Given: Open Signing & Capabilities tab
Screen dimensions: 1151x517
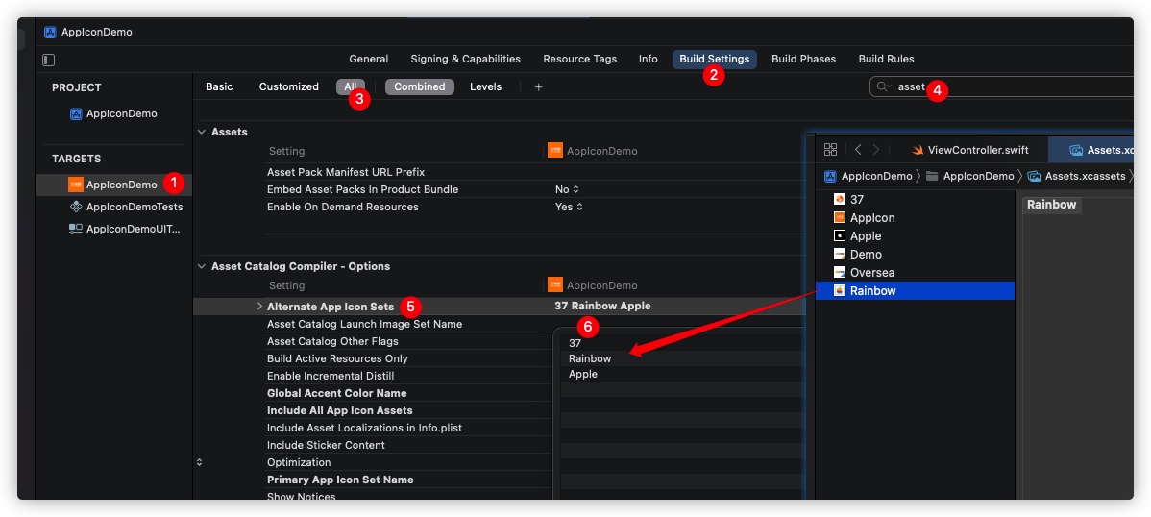Looking at the screenshot, I should [x=465, y=59].
